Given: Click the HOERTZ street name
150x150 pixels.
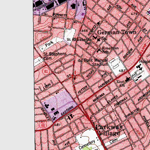Looking at the screenshot, I should click(x=92, y=30).
